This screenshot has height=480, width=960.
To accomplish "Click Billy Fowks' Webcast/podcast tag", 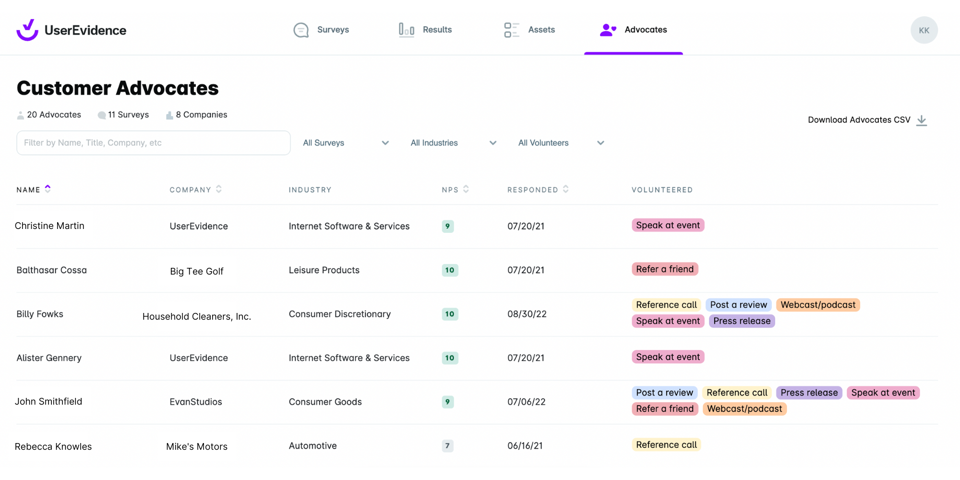I will [818, 305].
